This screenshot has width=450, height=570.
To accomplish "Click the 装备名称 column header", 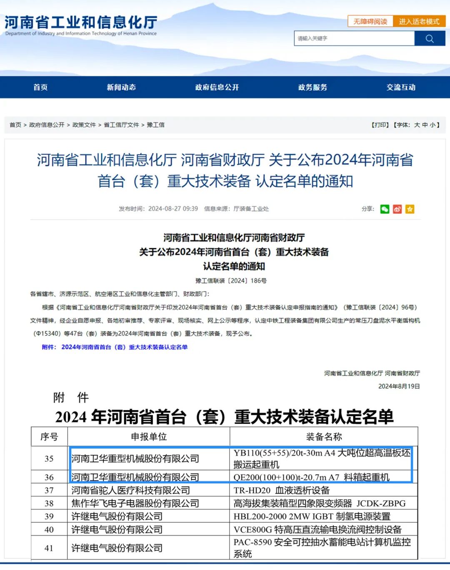I will [x=324, y=437].
